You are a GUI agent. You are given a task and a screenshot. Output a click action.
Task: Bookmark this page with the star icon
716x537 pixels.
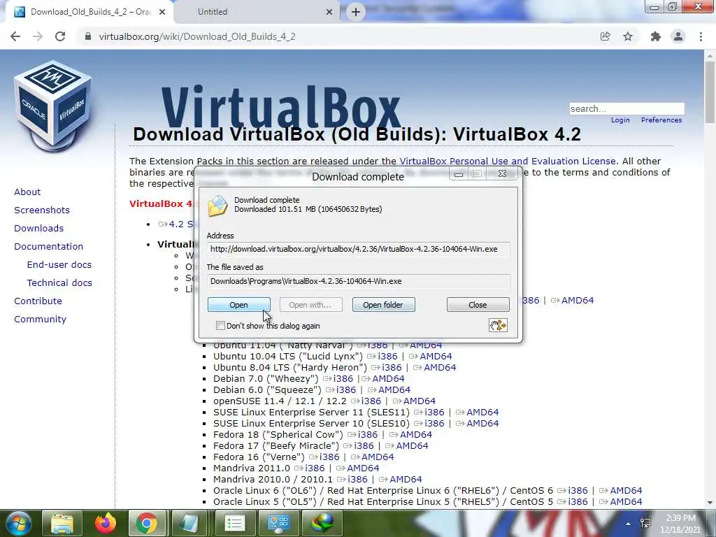click(x=628, y=36)
